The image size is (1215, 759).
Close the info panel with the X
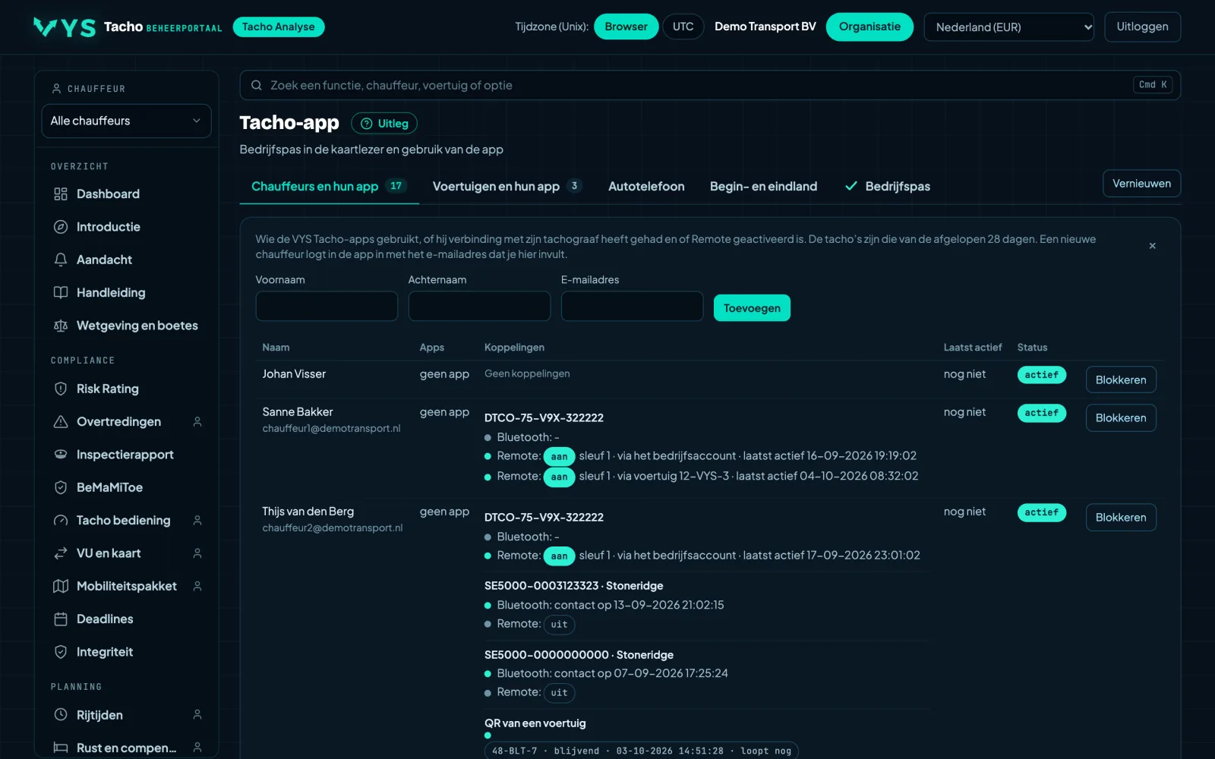tap(1153, 246)
